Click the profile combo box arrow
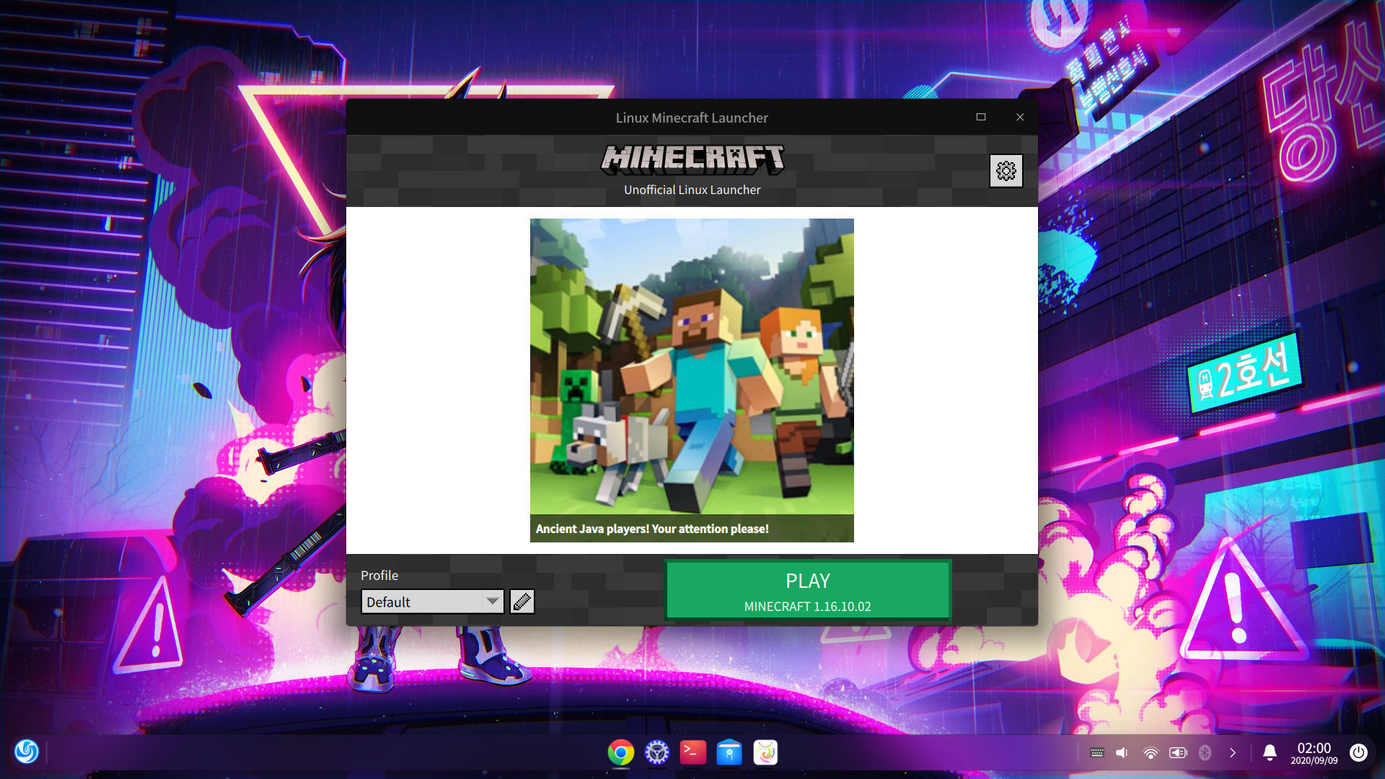 tap(492, 601)
